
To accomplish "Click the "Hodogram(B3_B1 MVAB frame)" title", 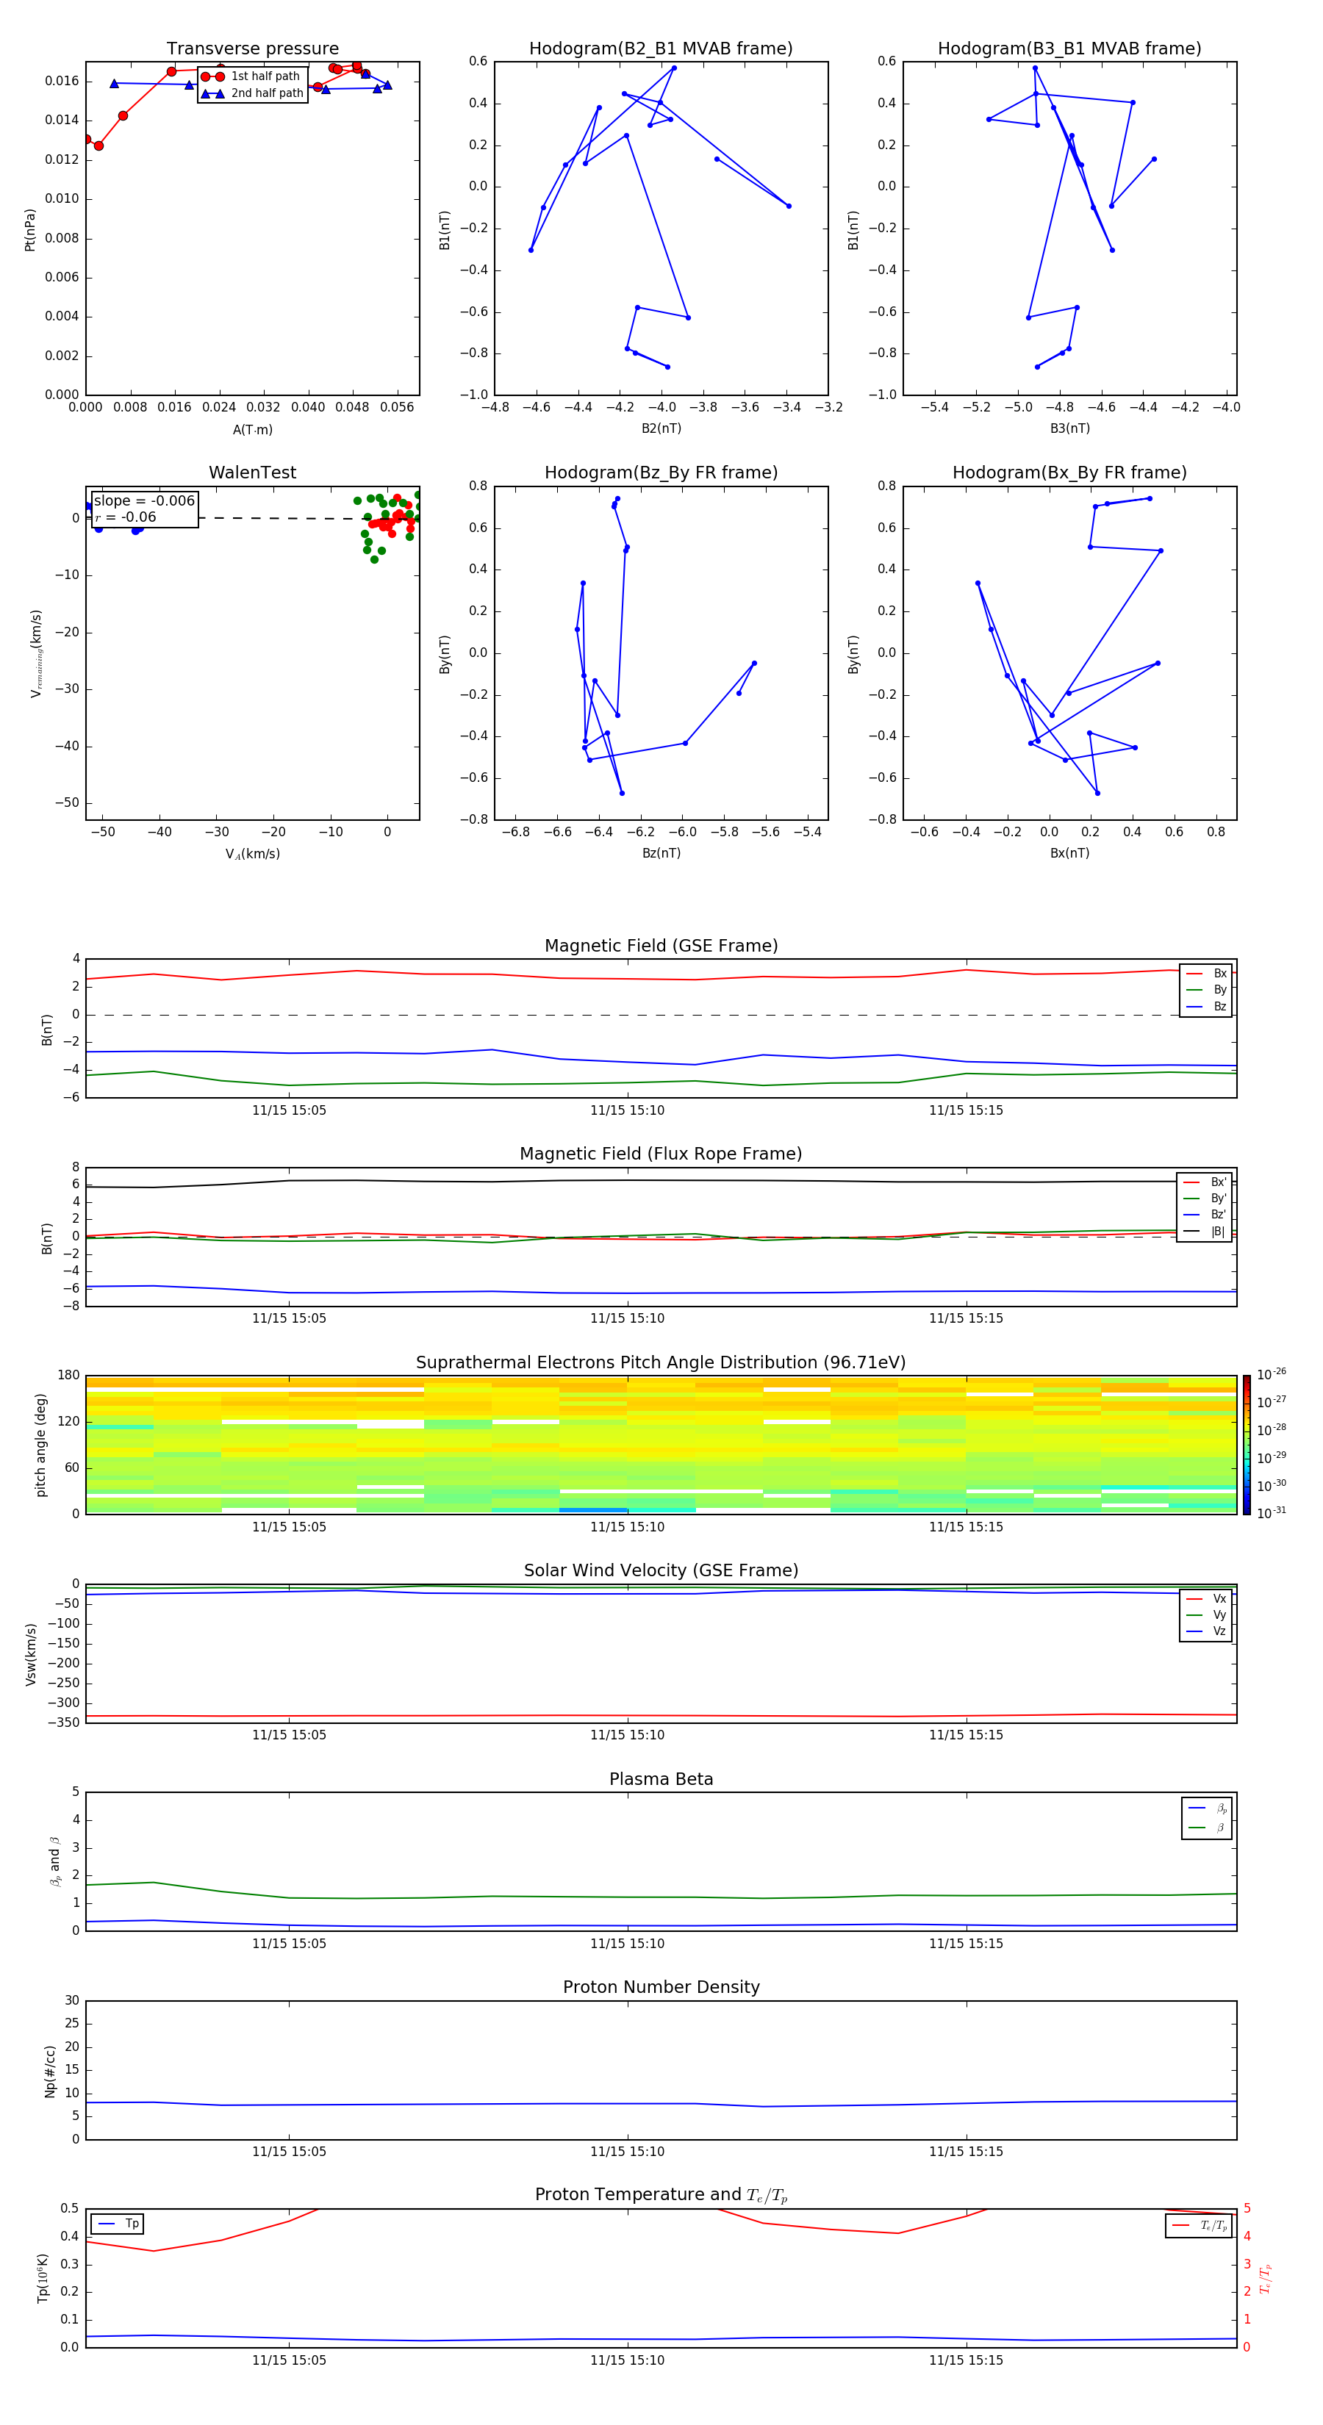I will (x=1069, y=48).
